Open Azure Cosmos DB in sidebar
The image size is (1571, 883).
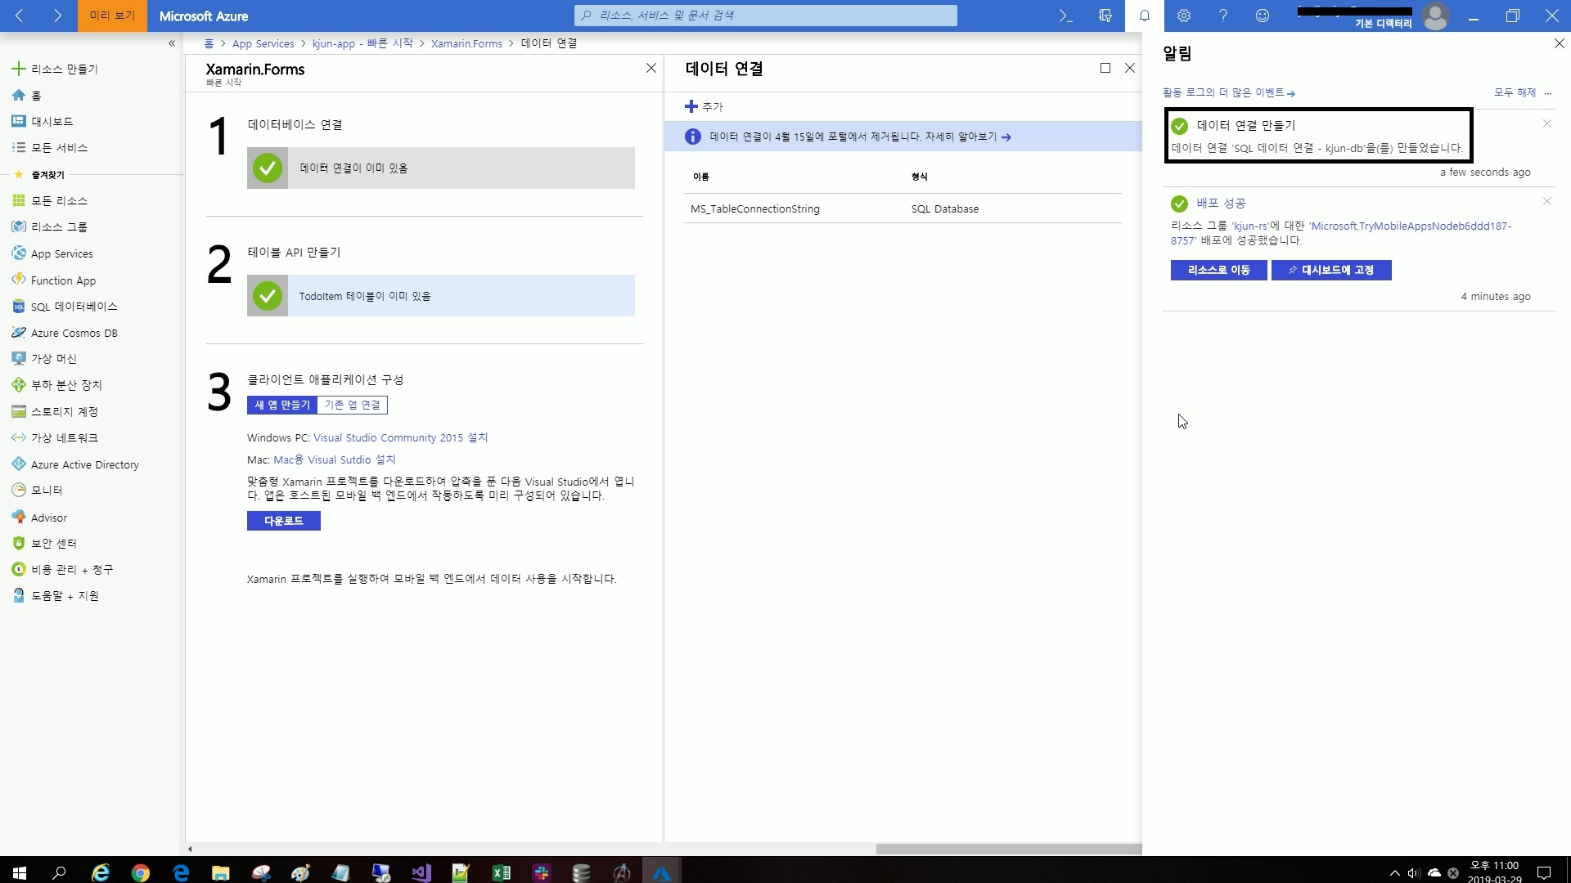click(x=74, y=333)
